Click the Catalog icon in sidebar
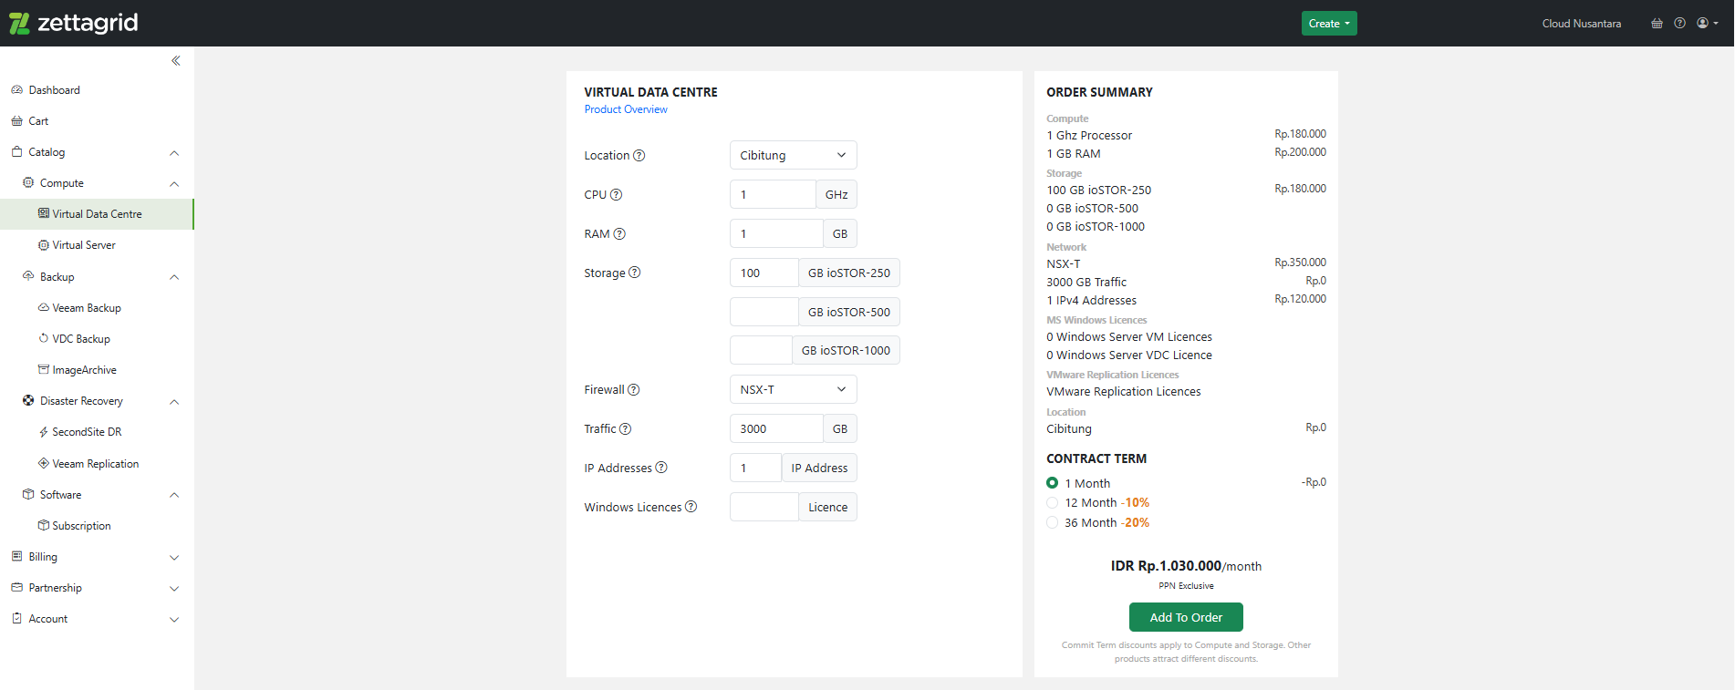Screen dimensions: 1735x690 coord(16,152)
